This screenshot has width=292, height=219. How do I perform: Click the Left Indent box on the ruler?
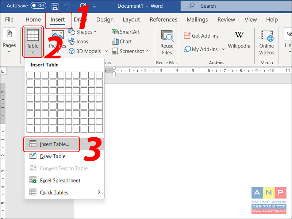(x=114, y=75)
